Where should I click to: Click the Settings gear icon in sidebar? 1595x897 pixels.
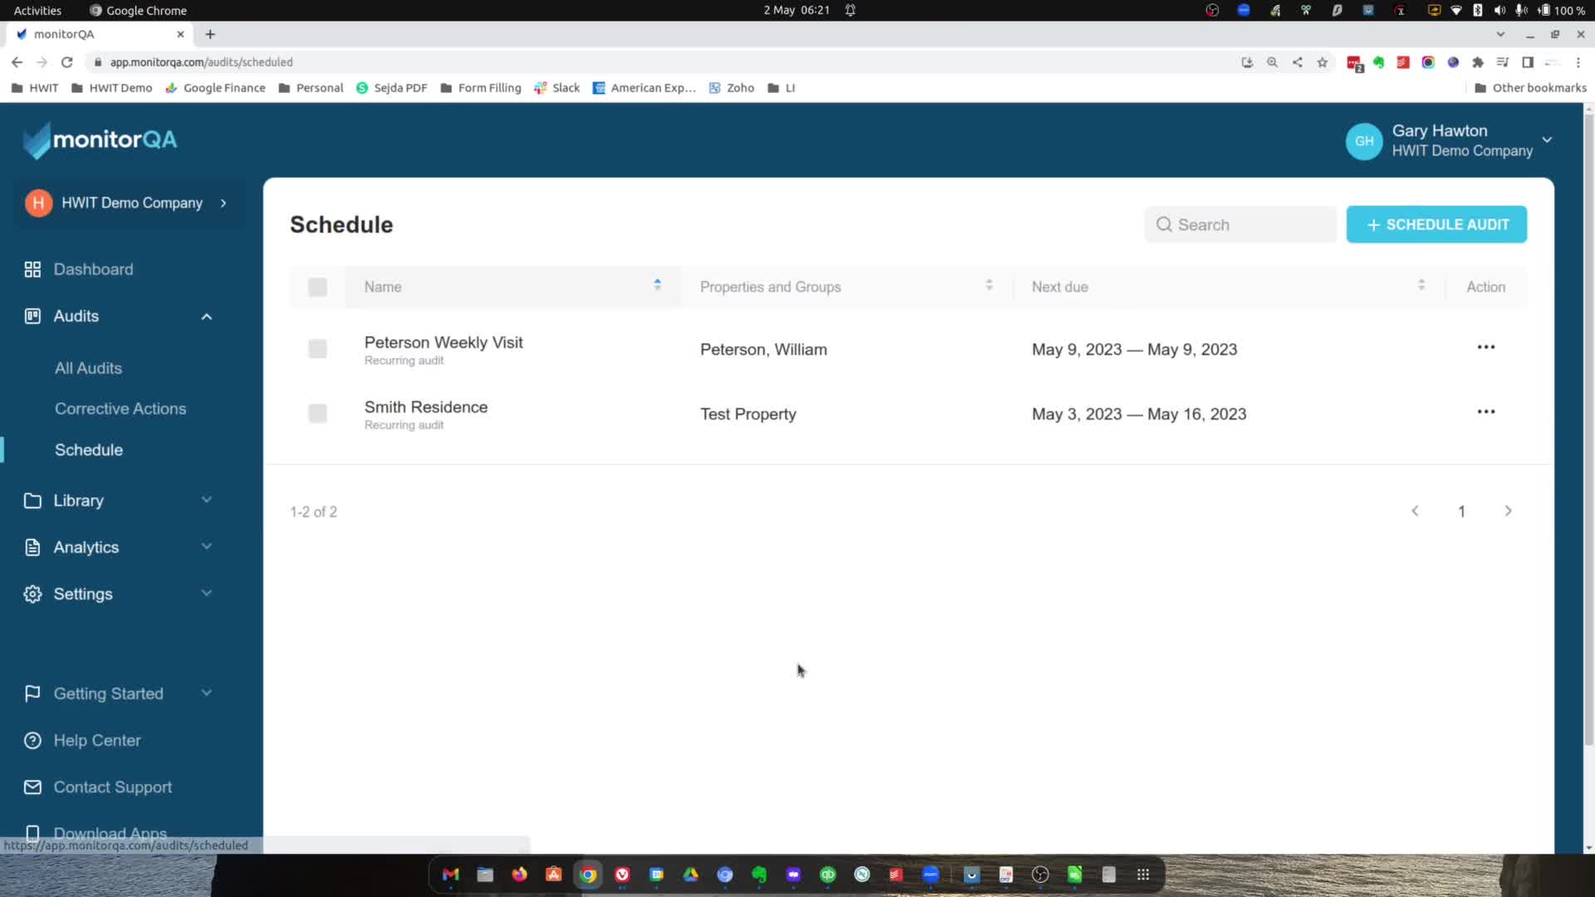tap(32, 593)
